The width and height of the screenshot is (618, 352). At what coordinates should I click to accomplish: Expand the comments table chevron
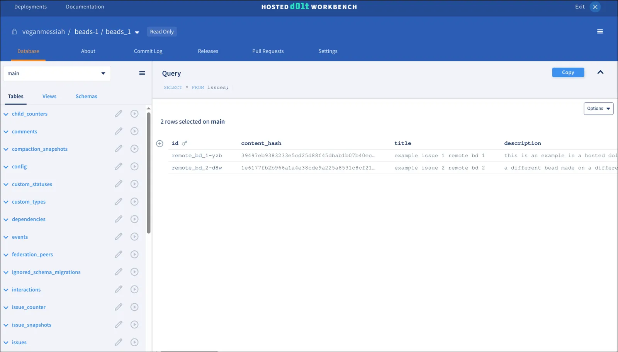pos(6,132)
